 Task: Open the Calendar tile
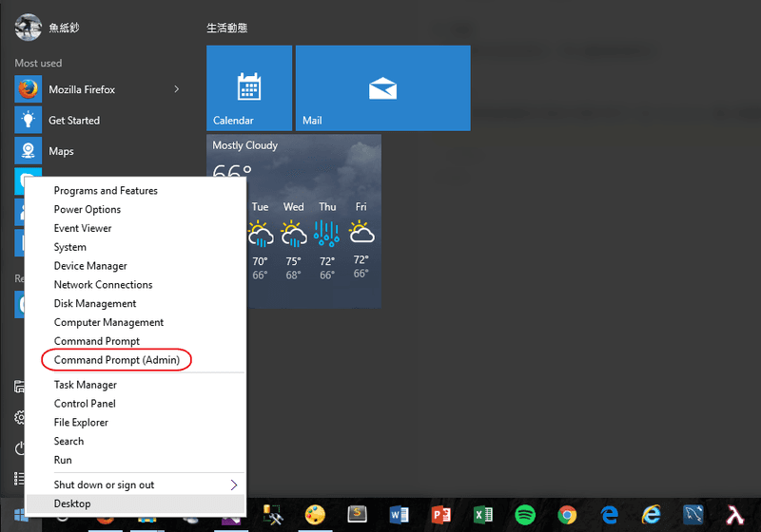point(249,88)
